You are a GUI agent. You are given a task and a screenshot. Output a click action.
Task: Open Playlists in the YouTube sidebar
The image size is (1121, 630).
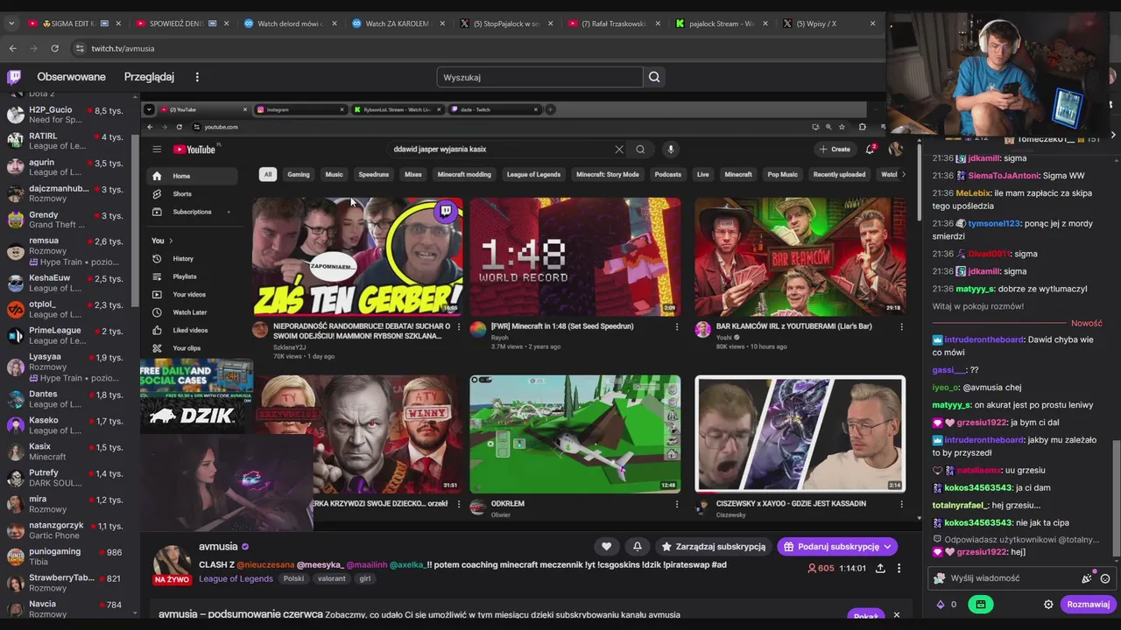[192, 276]
